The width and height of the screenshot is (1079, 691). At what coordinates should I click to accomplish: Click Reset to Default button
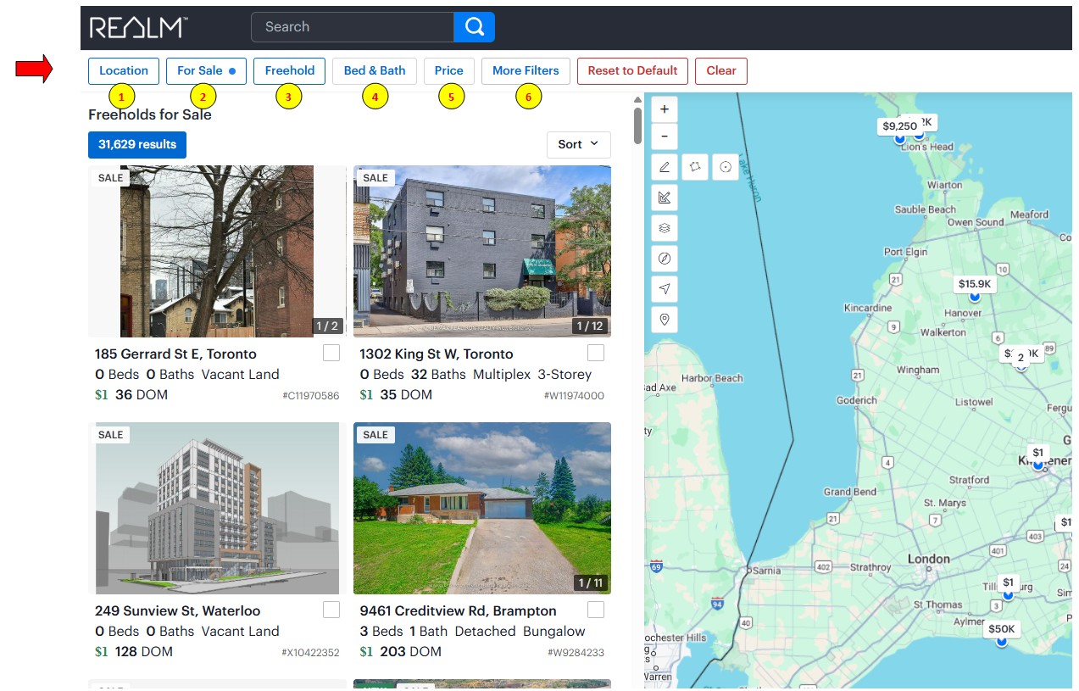[x=632, y=71]
